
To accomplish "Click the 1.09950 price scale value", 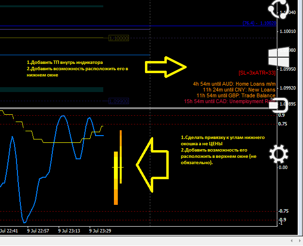I will 288,69.
